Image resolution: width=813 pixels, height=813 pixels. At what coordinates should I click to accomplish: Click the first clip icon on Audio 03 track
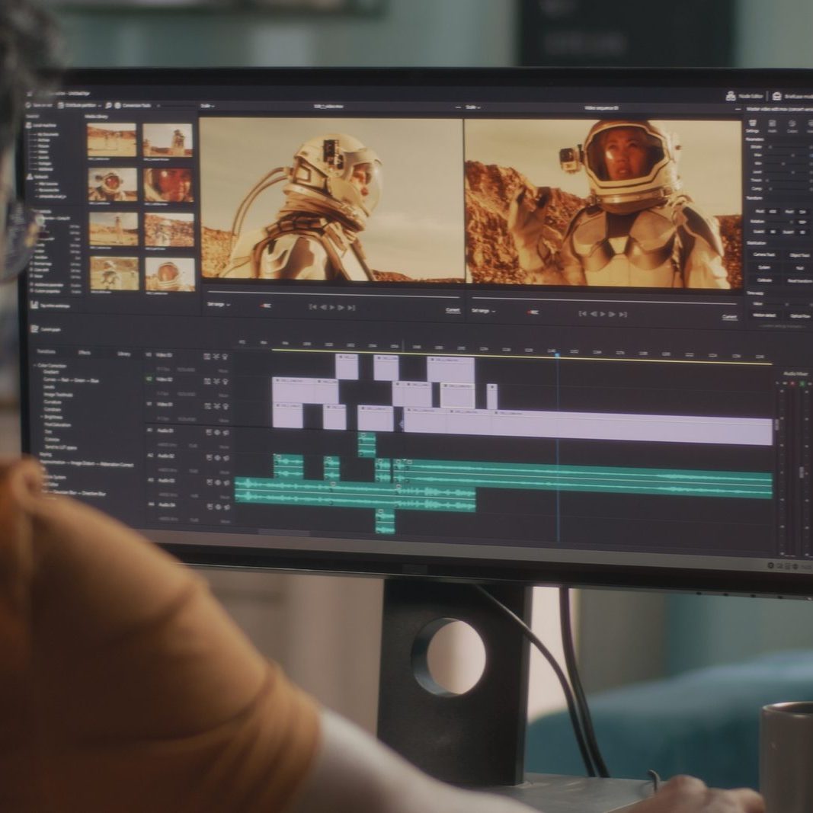(x=209, y=482)
